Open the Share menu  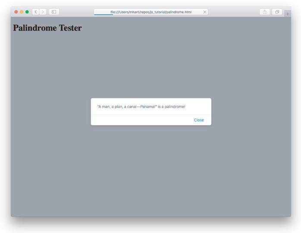tap(265, 12)
